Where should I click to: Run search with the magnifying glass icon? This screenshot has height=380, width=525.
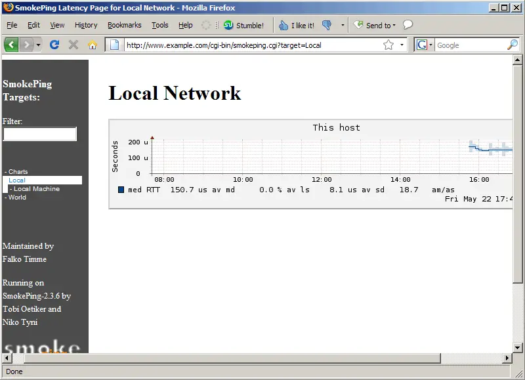pyautogui.click(x=513, y=45)
